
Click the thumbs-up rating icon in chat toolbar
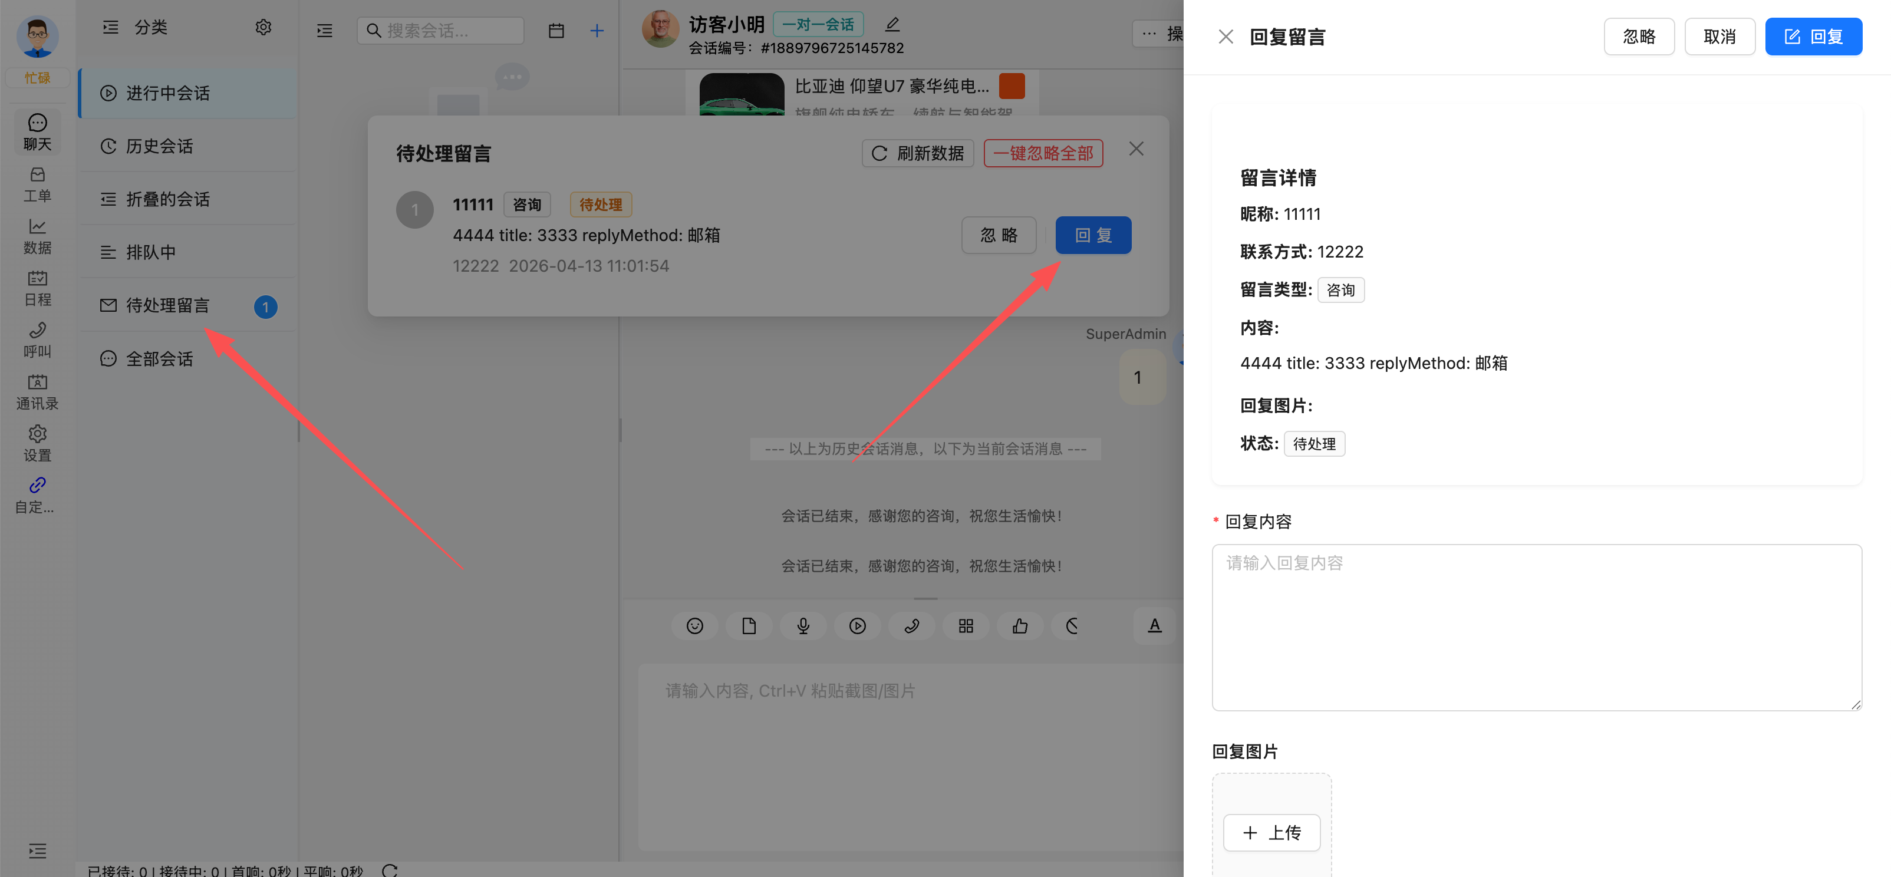coord(1020,626)
